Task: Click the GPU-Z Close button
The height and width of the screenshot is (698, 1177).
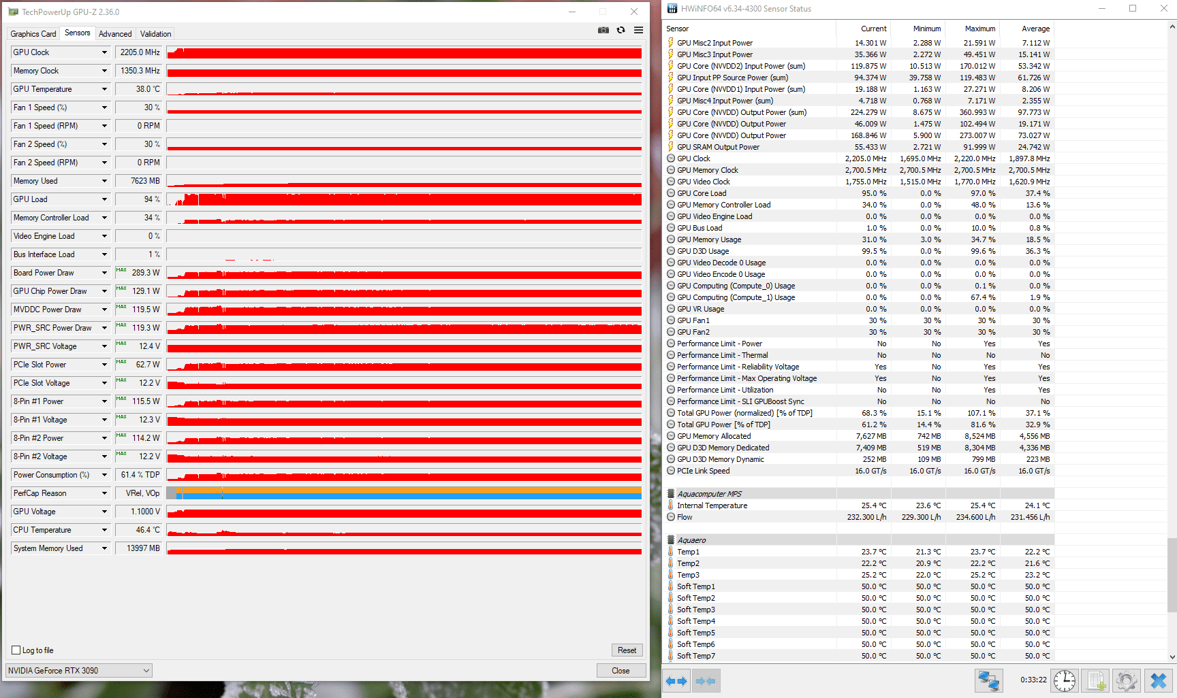Action: coord(621,671)
